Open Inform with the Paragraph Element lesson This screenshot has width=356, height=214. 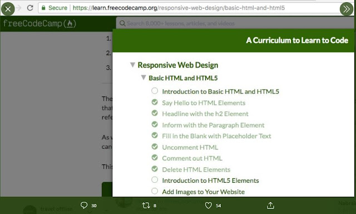point(213,125)
